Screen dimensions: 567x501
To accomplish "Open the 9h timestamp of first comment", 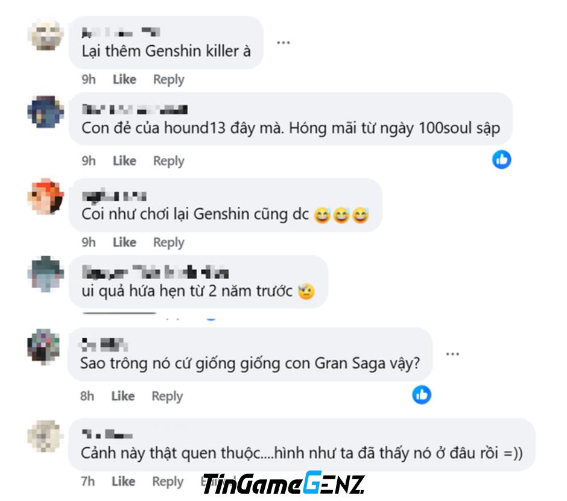I will pos(89,79).
